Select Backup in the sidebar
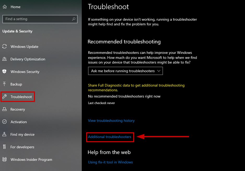Viewport: 245px width, 171px height. [x=16, y=84]
